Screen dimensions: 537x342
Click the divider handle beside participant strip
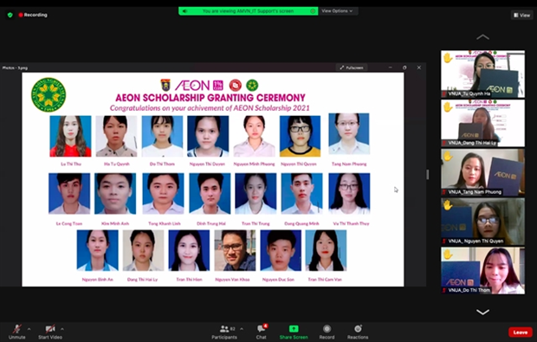(427, 175)
